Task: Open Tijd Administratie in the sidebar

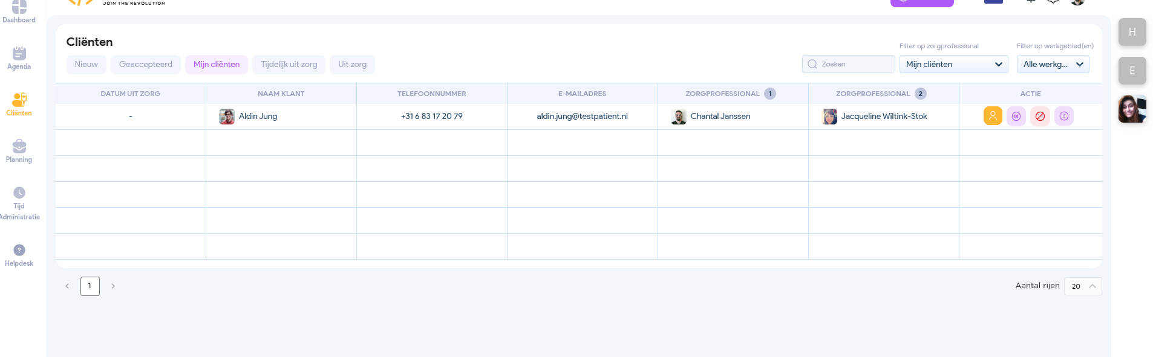Action: (19, 203)
